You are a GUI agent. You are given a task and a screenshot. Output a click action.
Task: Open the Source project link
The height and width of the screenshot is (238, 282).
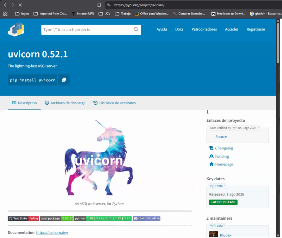(x=221, y=137)
